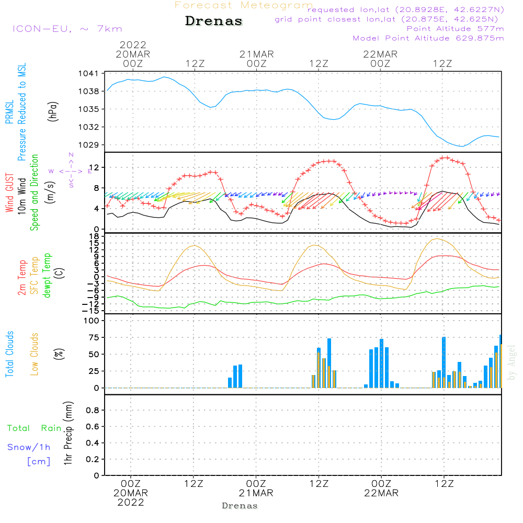523x523 pixels.
Task: Click the wind direction compass rose
Action: [71, 170]
